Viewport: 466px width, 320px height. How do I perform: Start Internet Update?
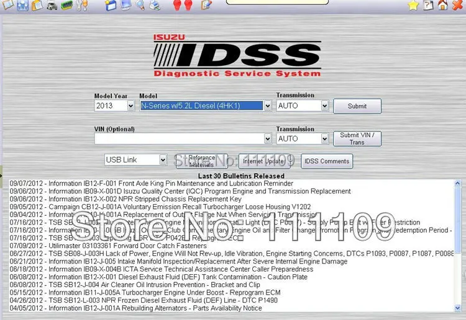click(265, 161)
